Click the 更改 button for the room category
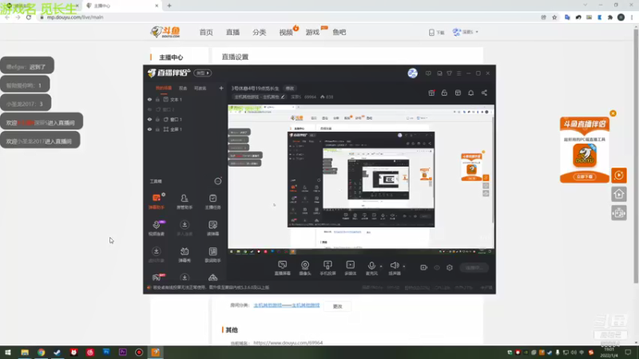The image size is (639, 359). (337, 306)
